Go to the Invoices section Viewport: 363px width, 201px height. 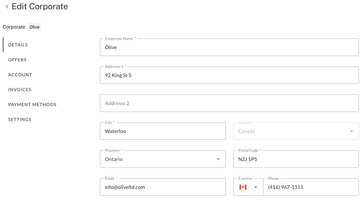click(x=20, y=89)
